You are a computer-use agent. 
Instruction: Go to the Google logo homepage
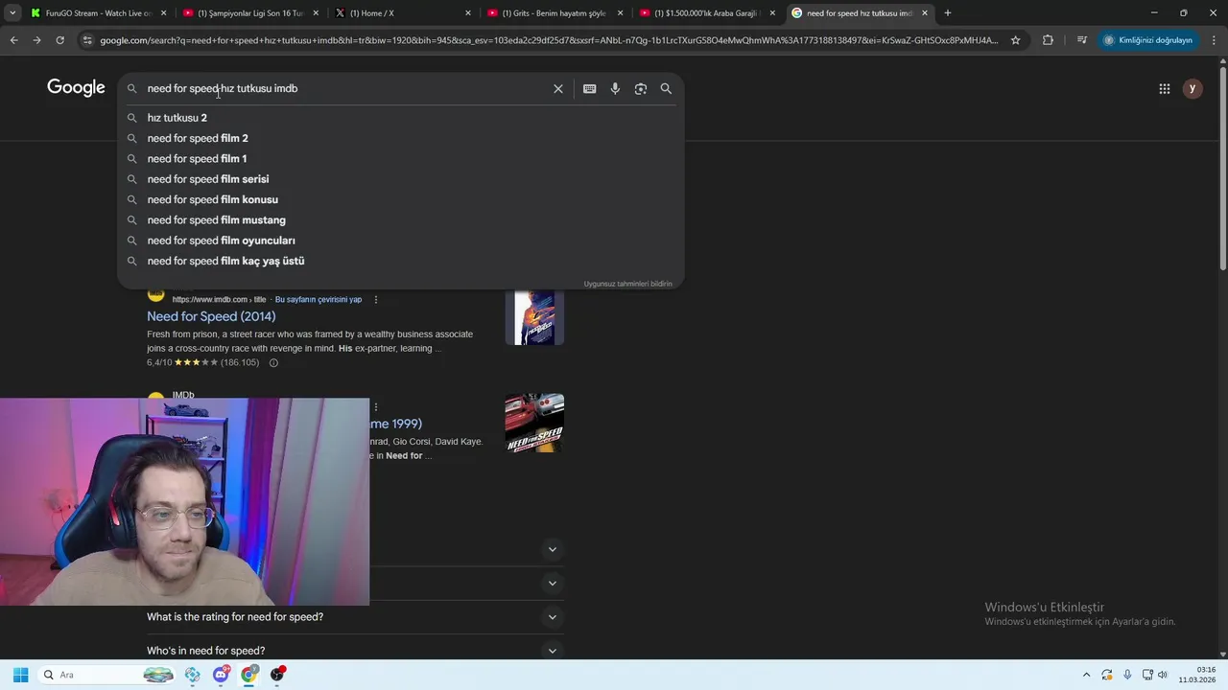(x=76, y=88)
